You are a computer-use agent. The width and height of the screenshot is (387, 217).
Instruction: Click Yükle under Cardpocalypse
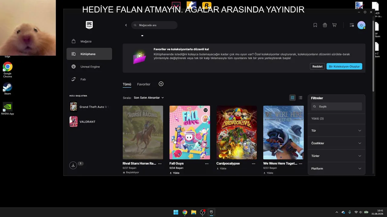tap(221, 168)
